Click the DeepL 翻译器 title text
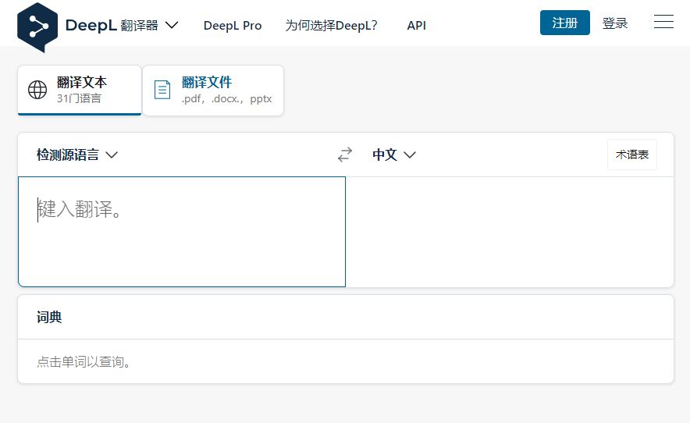 tap(112, 25)
